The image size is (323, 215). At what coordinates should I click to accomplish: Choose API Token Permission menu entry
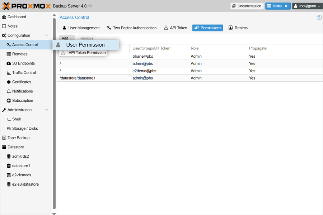(x=87, y=53)
